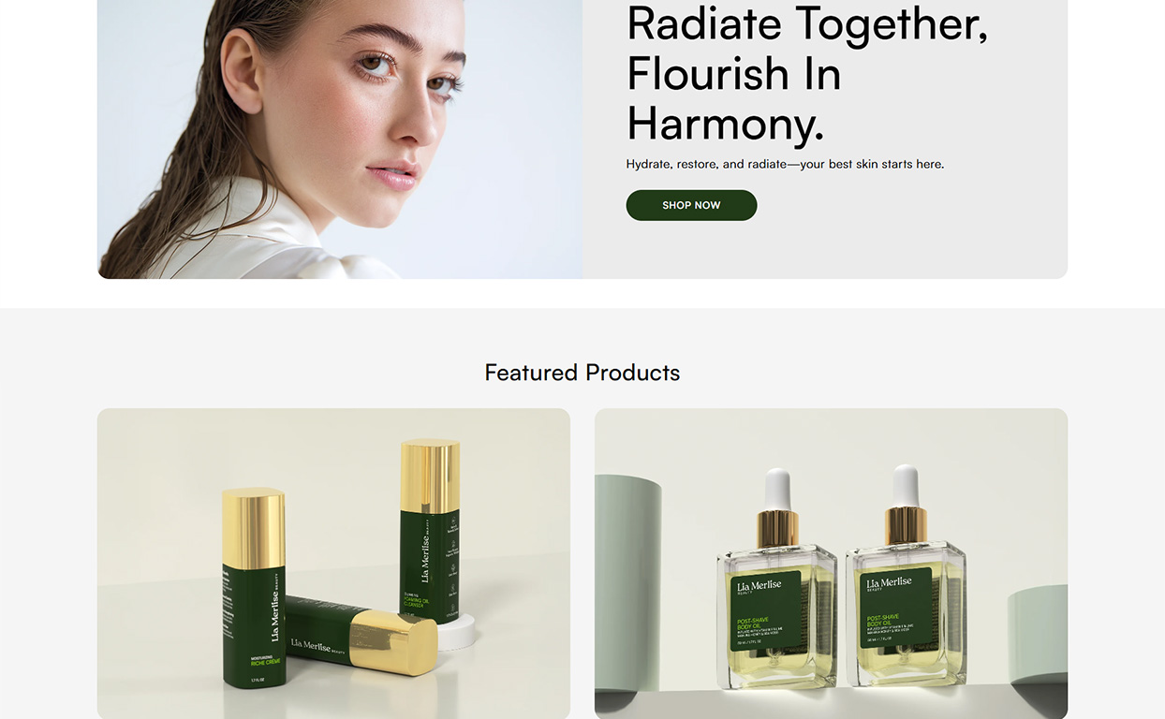Click the sage green cylinder beside dropper bottles
The width and height of the screenshot is (1165, 719).
(x=627, y=580)
